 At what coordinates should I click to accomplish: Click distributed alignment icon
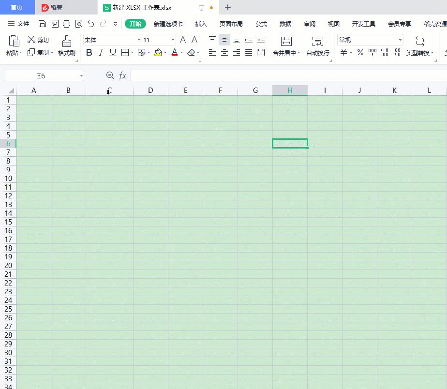tap(261, 52)
